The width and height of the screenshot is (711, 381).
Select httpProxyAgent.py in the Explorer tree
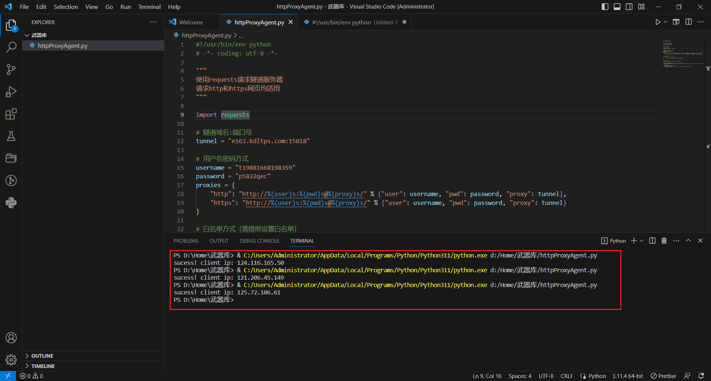click(63, 46)
